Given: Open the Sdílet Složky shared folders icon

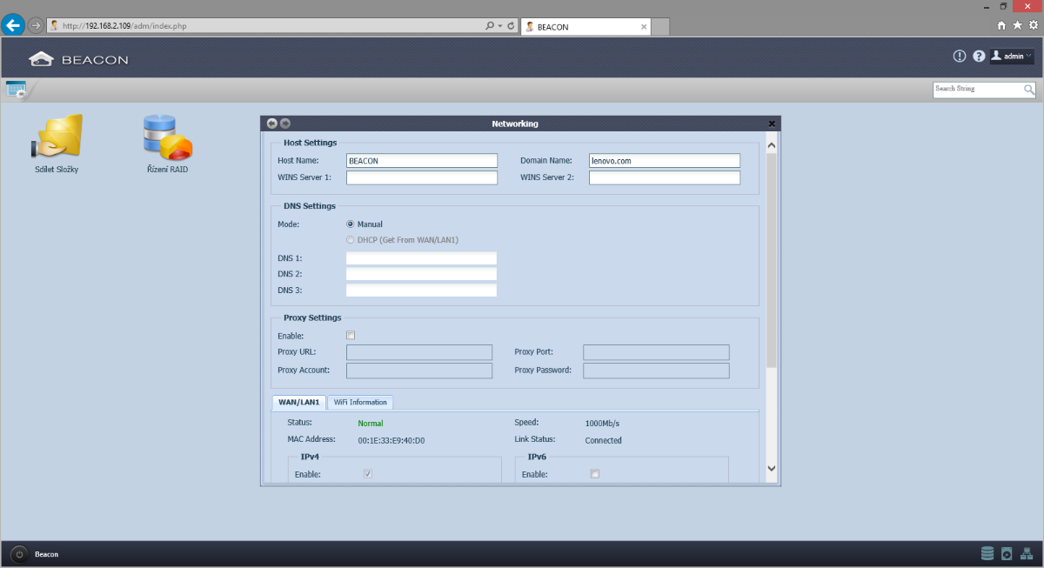Looking at the screenshot, I should click(57, 139).
